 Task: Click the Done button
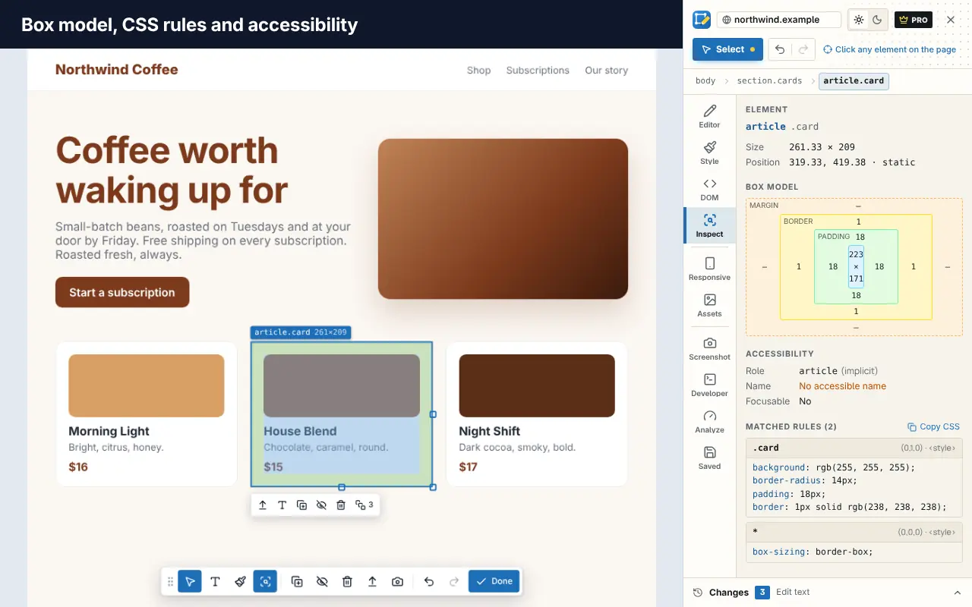point(494,581)
